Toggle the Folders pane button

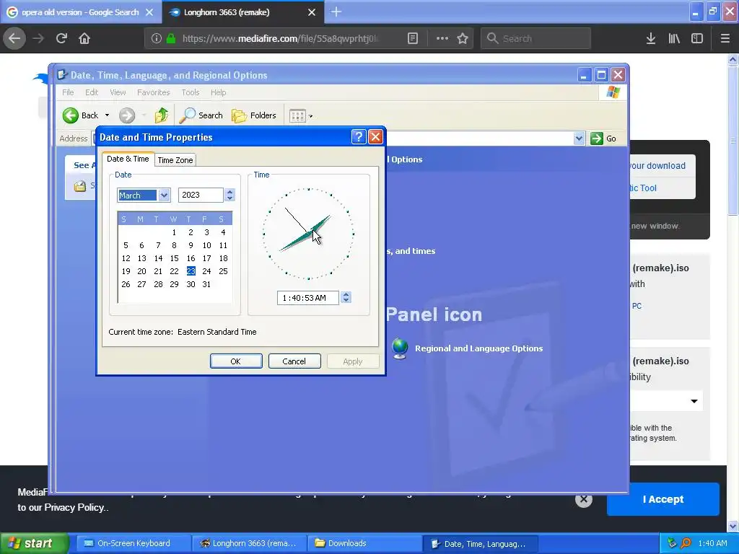pos(253,115)
